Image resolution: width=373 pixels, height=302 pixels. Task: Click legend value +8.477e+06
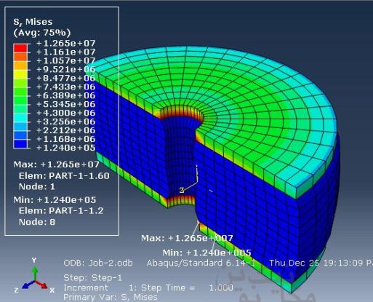coord(65,78)
